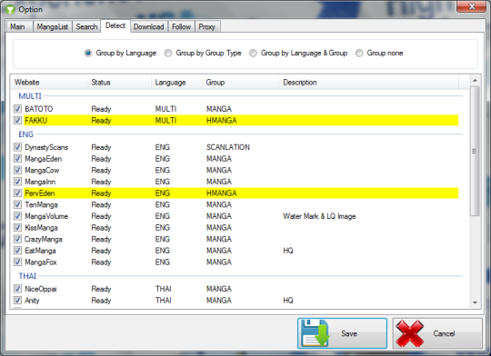Select the DynastyScans website name

[x=46, y=147]
